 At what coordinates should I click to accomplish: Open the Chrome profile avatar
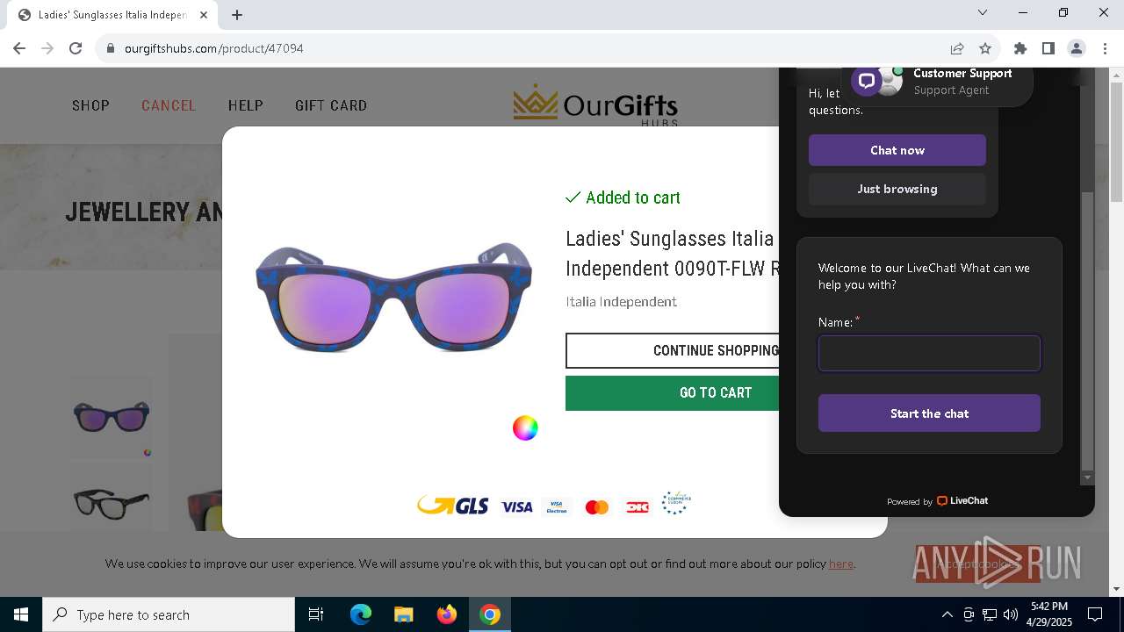point(1077,48)
